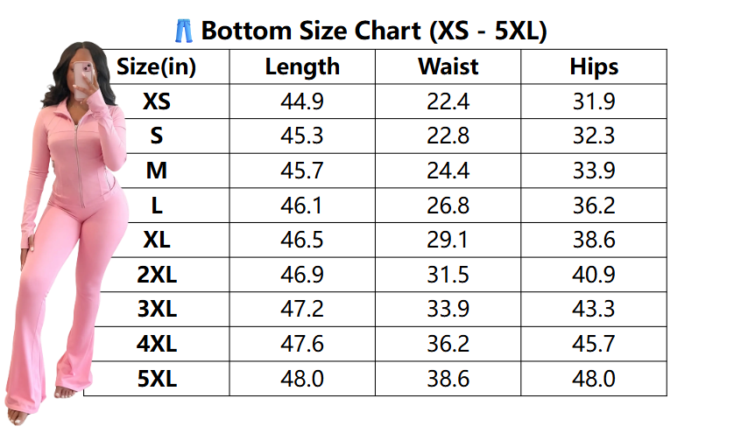Screen dimensions: 734x440
Task: Click the XS length value 44.9
Action: (302, 101)
